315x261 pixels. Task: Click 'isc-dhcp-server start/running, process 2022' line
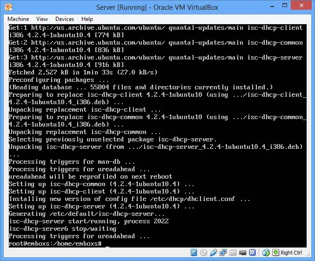click(88, 221)
